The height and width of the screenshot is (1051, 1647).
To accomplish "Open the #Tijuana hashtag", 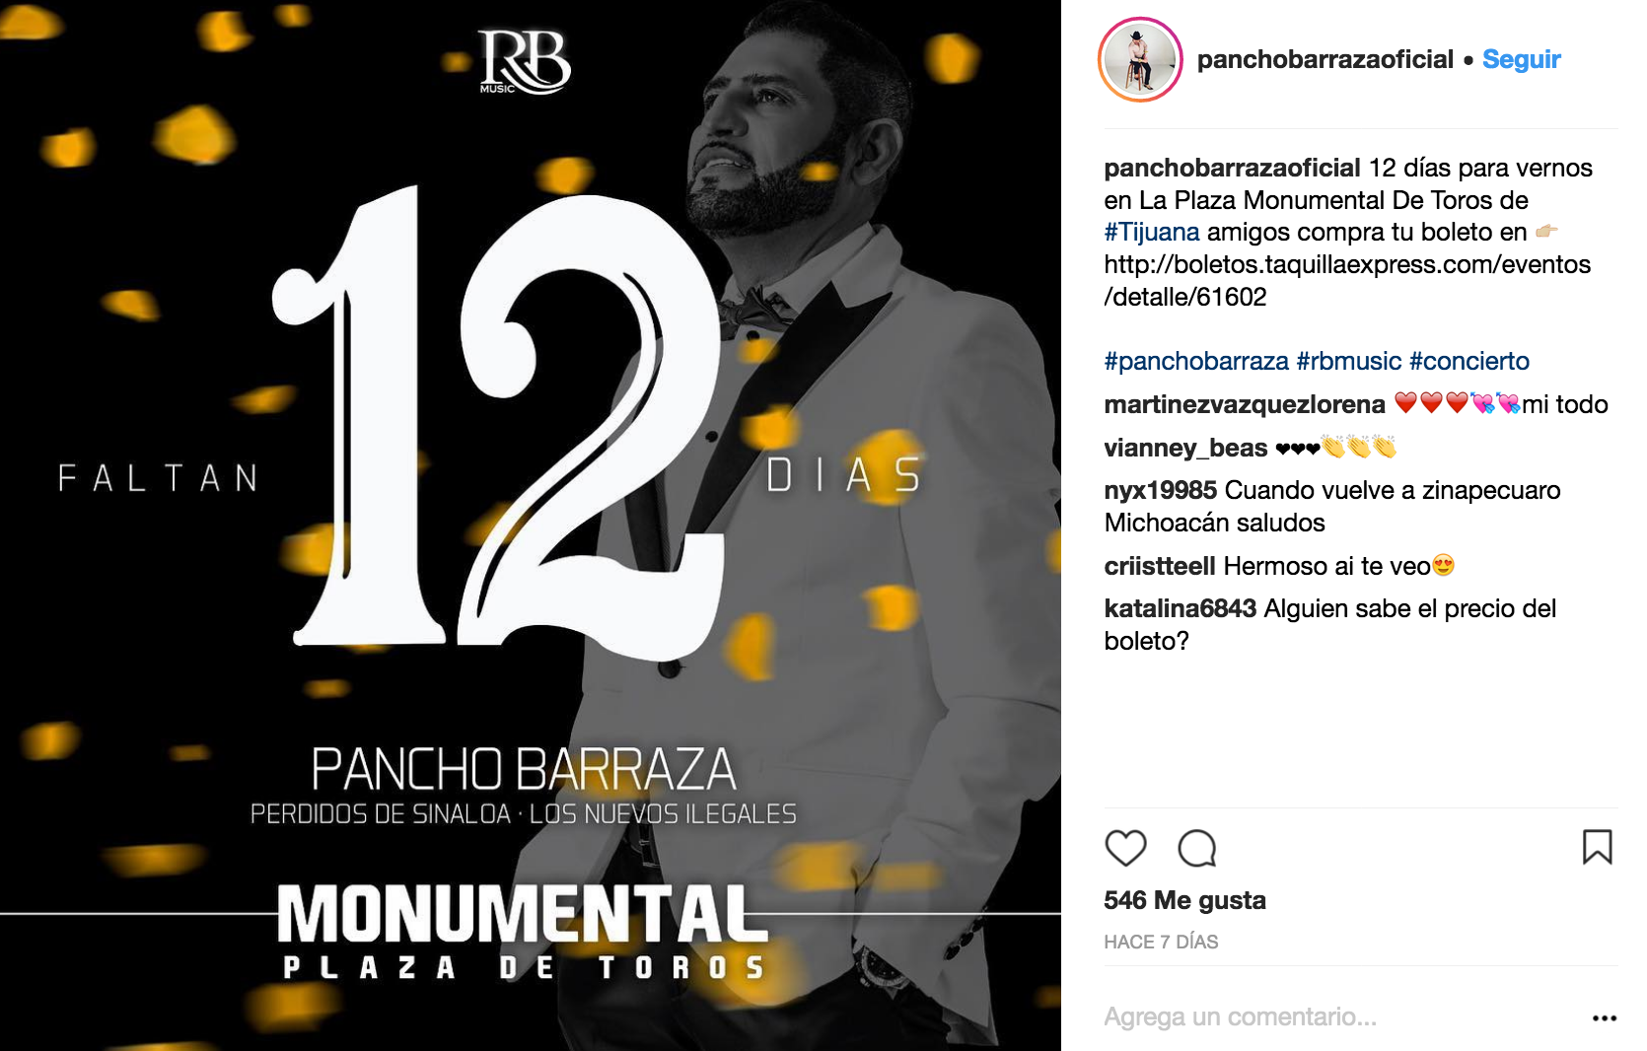I will click(1152, 232).
